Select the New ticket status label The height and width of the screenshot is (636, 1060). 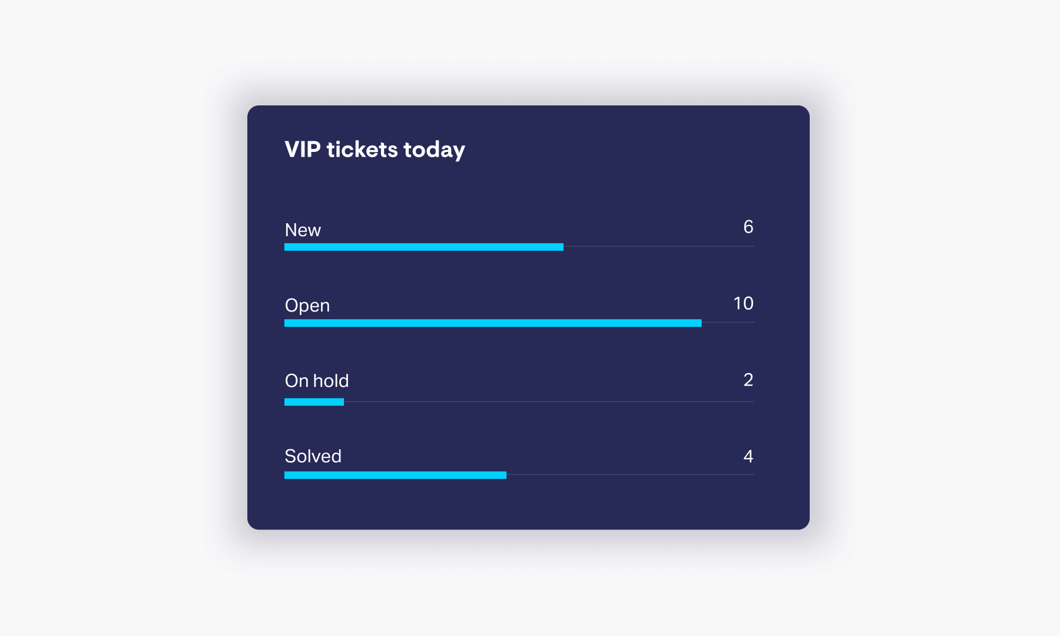point(303,230)
